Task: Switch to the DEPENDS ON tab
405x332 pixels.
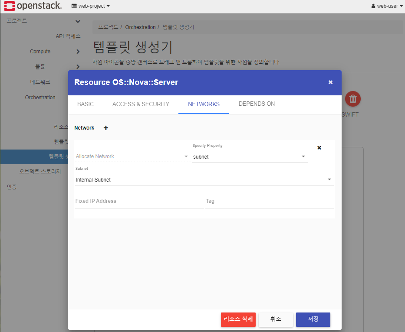Action: (x=257, y=104)
